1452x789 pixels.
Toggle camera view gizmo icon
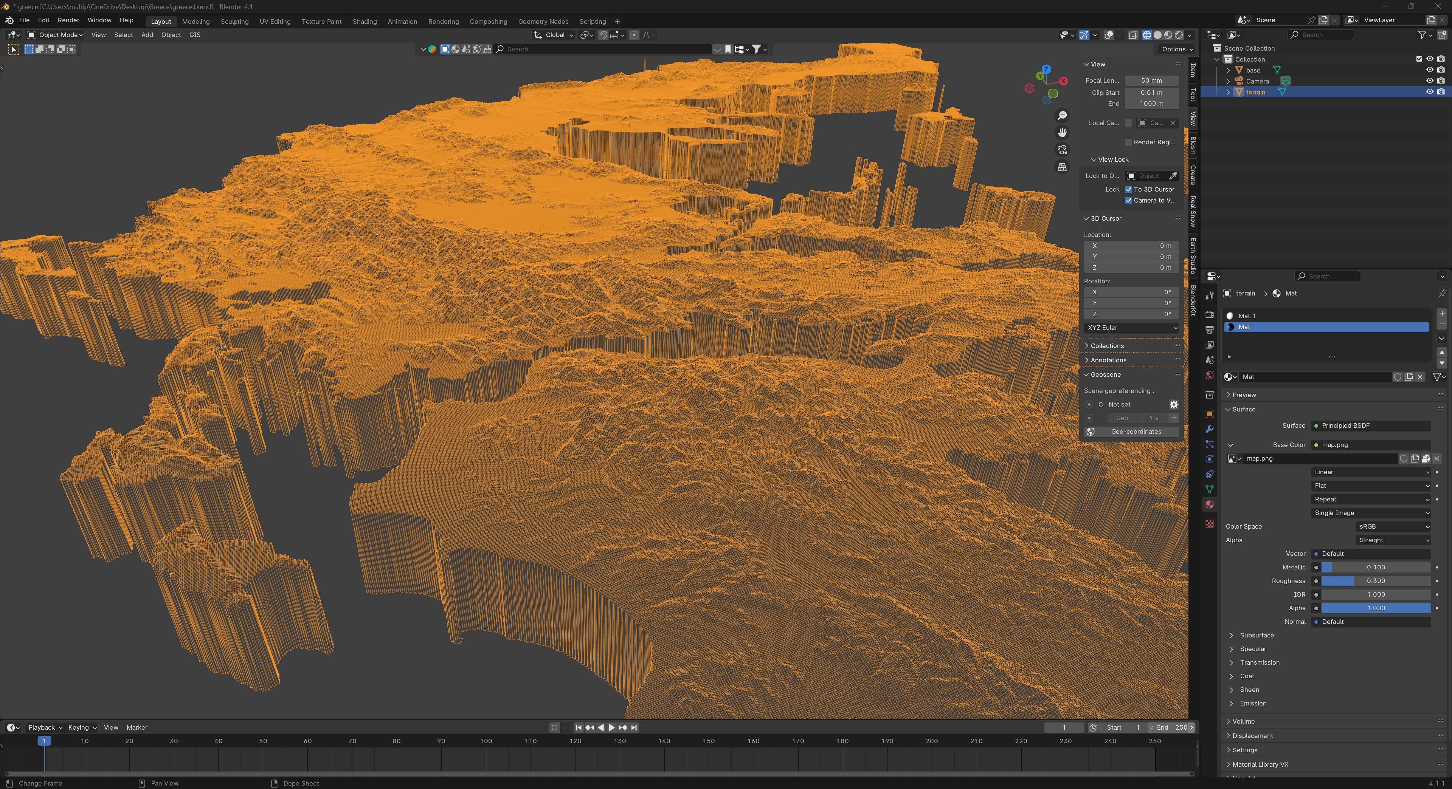click(x=1062, y=150)
